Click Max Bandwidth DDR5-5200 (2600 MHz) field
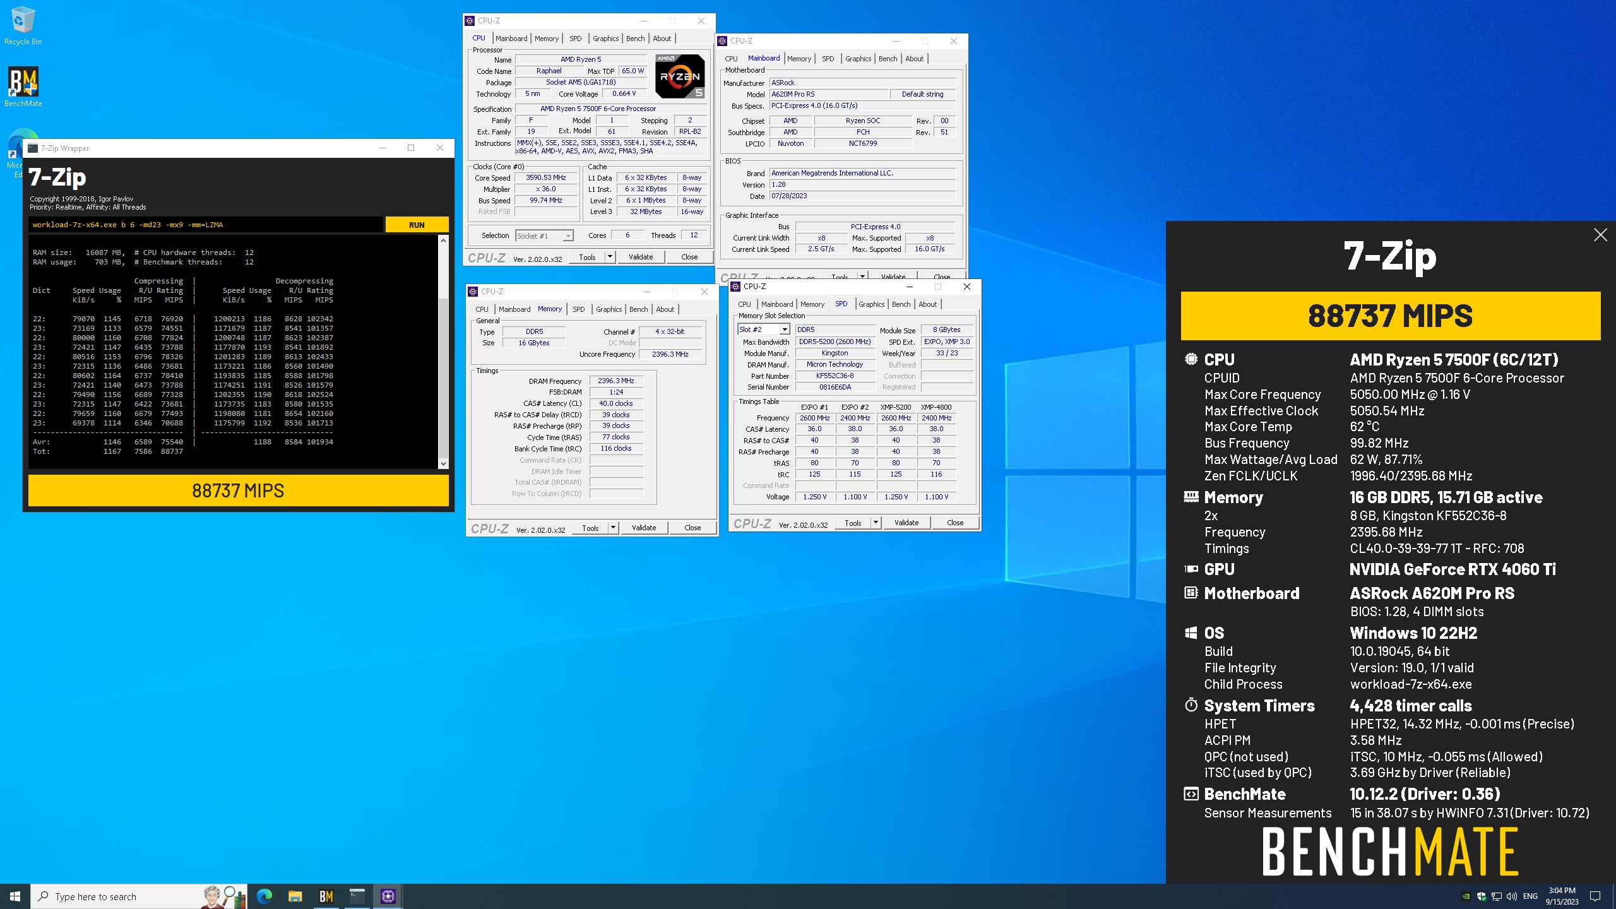 pyautogui.click(x=835, y=342)
